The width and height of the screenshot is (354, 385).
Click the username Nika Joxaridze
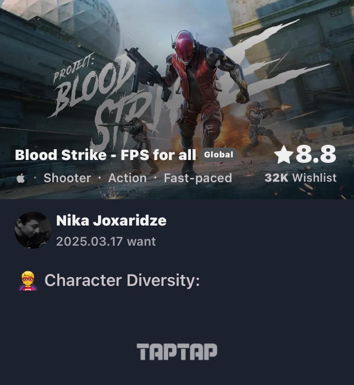tap(111, 220)
